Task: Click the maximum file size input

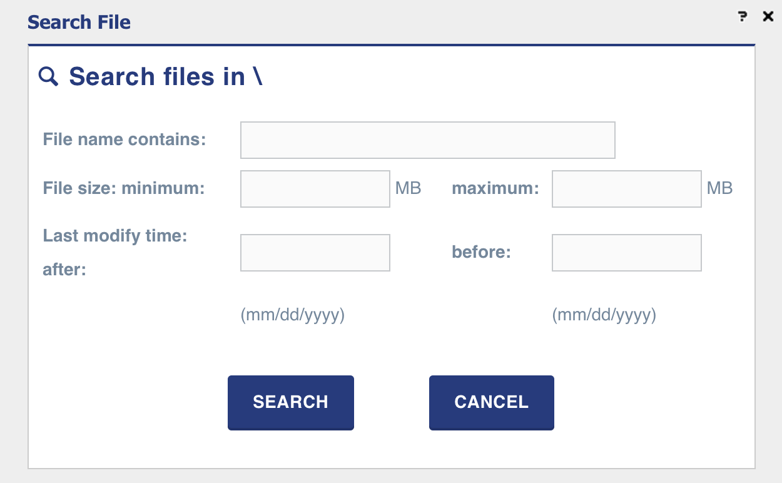Action: tap(626, 189)
